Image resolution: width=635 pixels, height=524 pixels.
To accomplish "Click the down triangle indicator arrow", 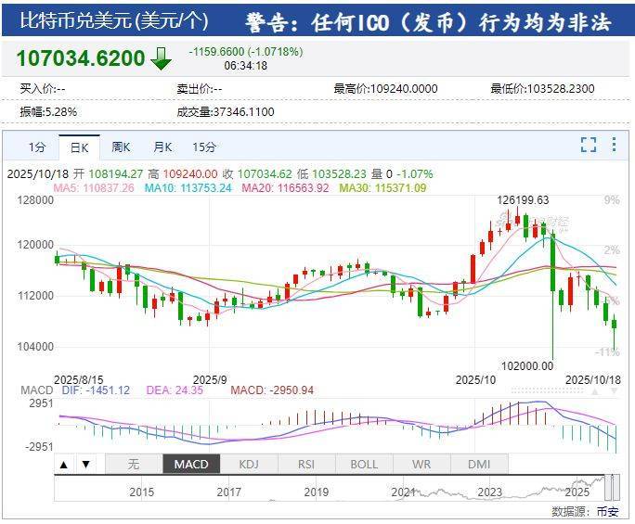I will [85, 464].
